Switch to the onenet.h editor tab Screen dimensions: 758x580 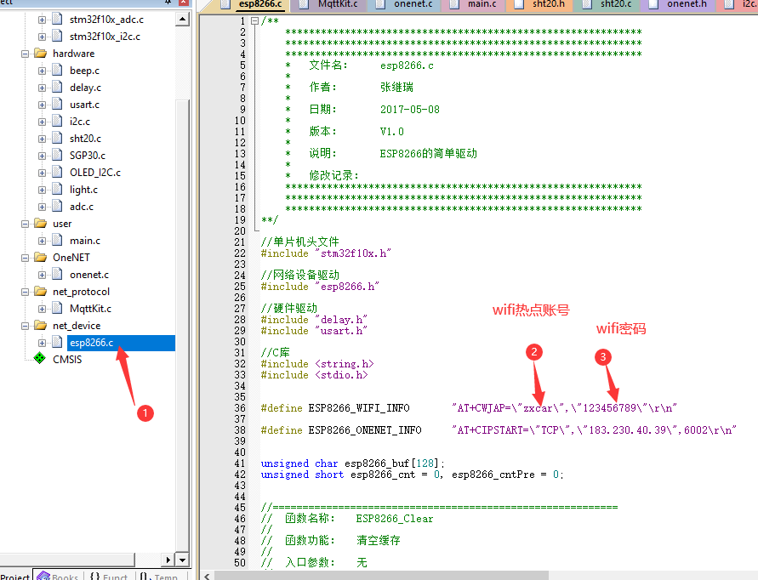(x=679, y=5)
